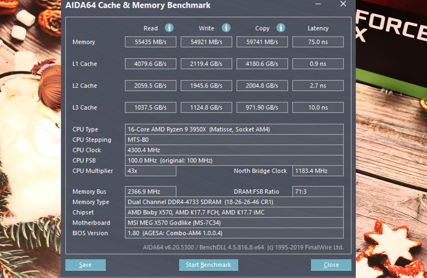
Task: Click the info icon next to Read
Action: tap(169, 28)
